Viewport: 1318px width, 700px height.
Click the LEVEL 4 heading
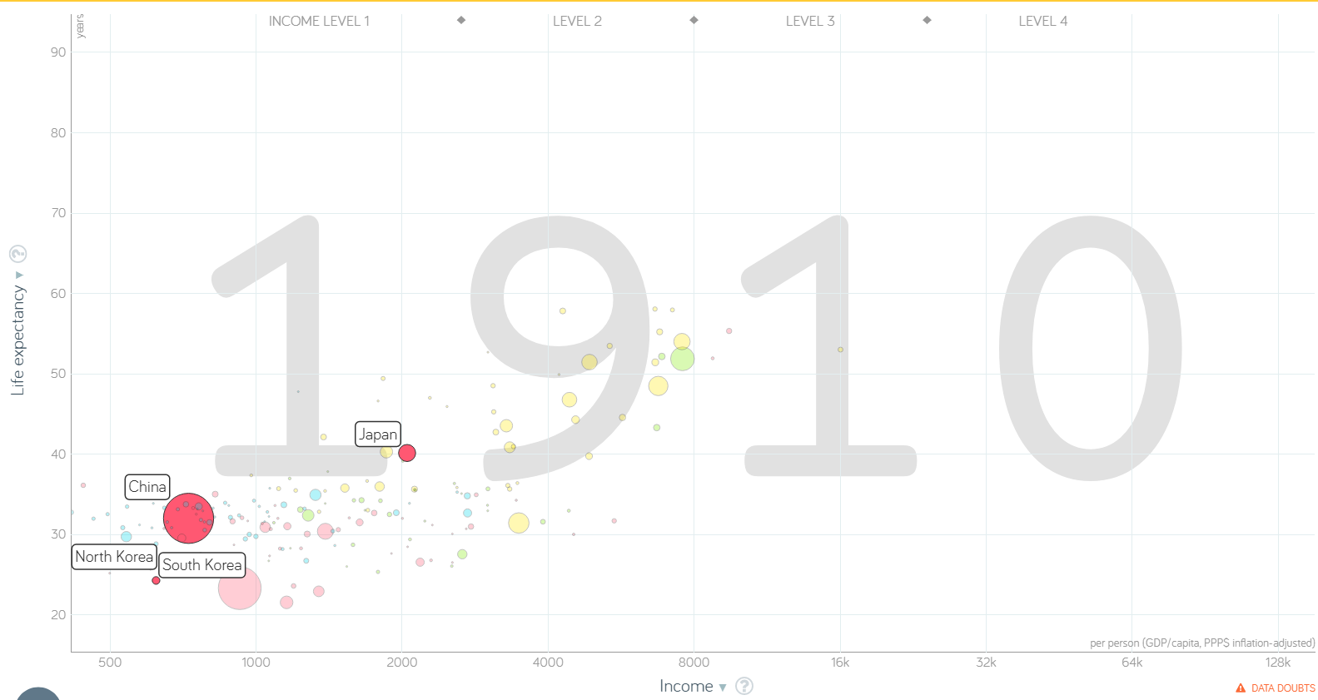(1043, 21)
